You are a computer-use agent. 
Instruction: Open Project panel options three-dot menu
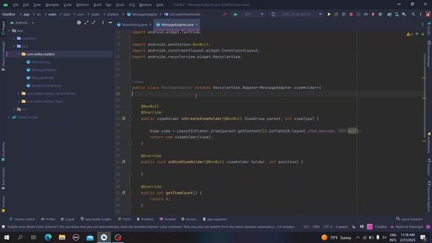pyautogui.click(x=103, y=22)
